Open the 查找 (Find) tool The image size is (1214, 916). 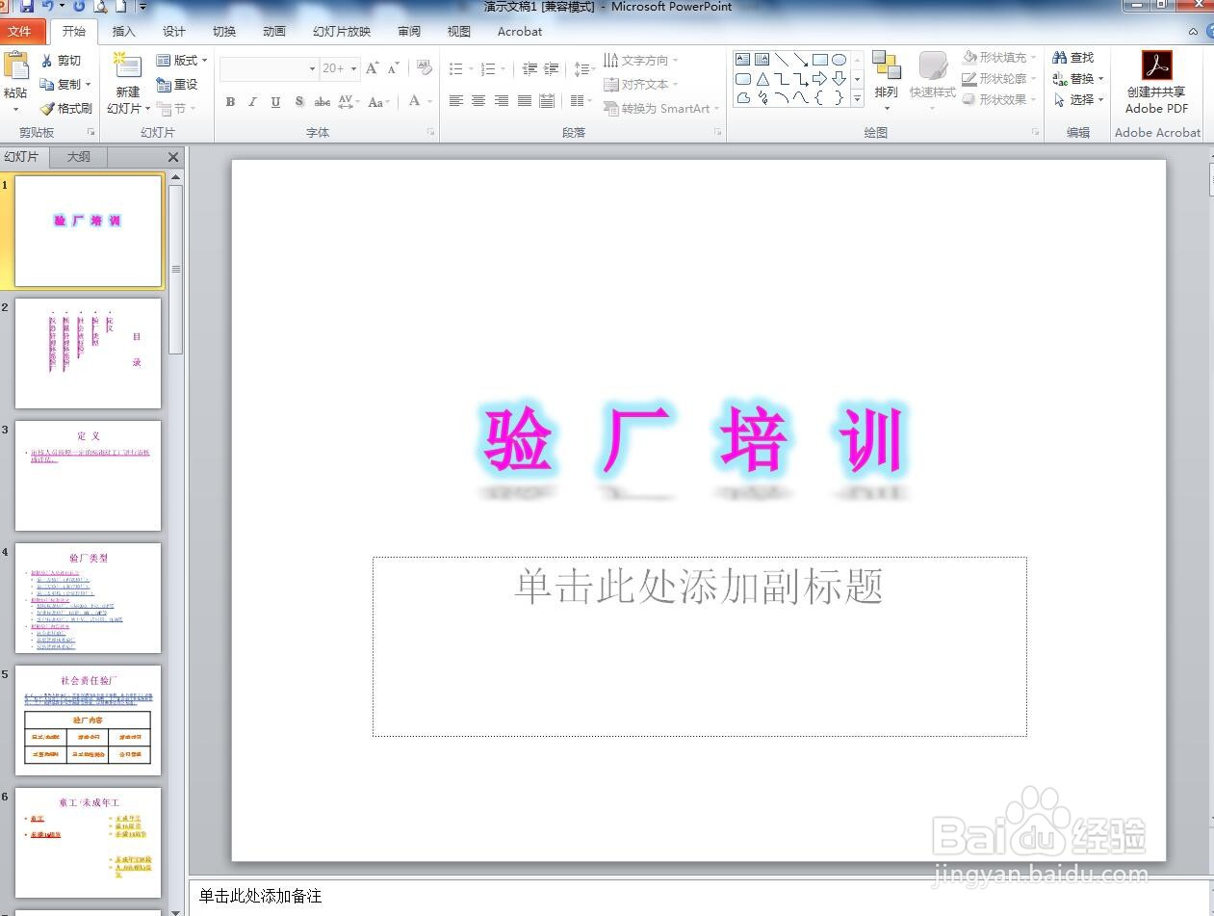point(1074,56)
